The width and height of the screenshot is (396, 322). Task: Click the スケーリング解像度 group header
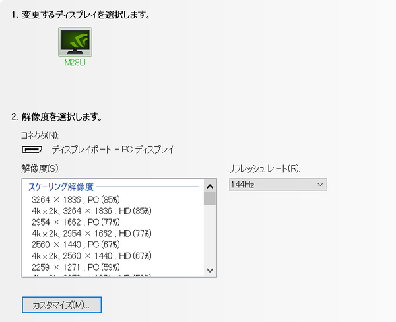tap(61, 187)
